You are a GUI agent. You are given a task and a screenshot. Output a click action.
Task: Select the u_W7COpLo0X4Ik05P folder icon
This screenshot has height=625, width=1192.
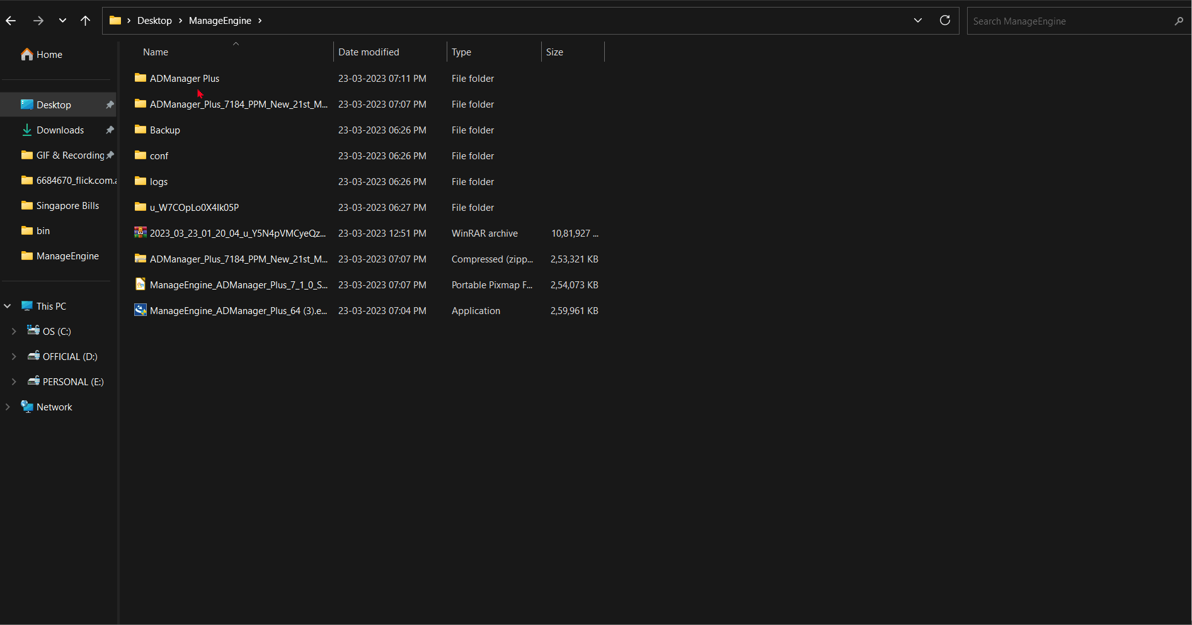pos(140,207)
